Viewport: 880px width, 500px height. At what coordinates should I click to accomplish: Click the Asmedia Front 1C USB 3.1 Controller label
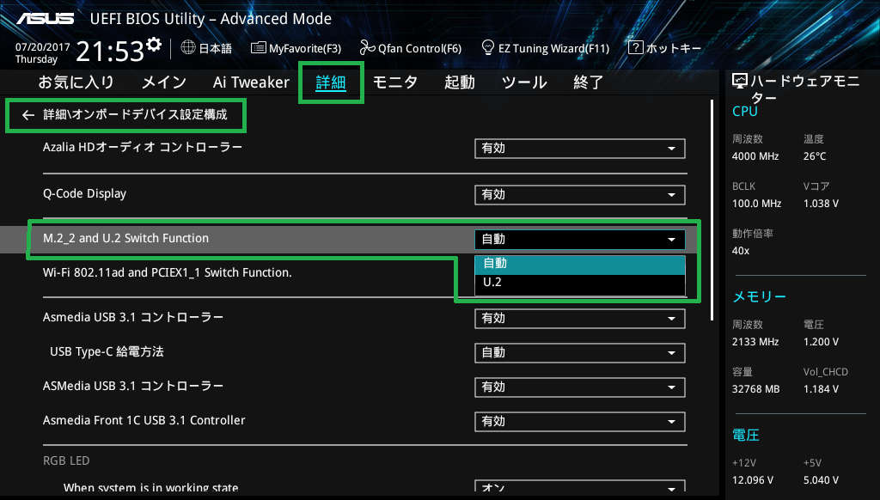[144, 420]
